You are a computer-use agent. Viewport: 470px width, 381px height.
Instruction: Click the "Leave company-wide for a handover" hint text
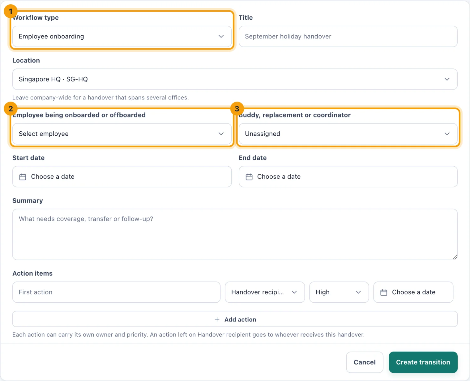[100, 98]
